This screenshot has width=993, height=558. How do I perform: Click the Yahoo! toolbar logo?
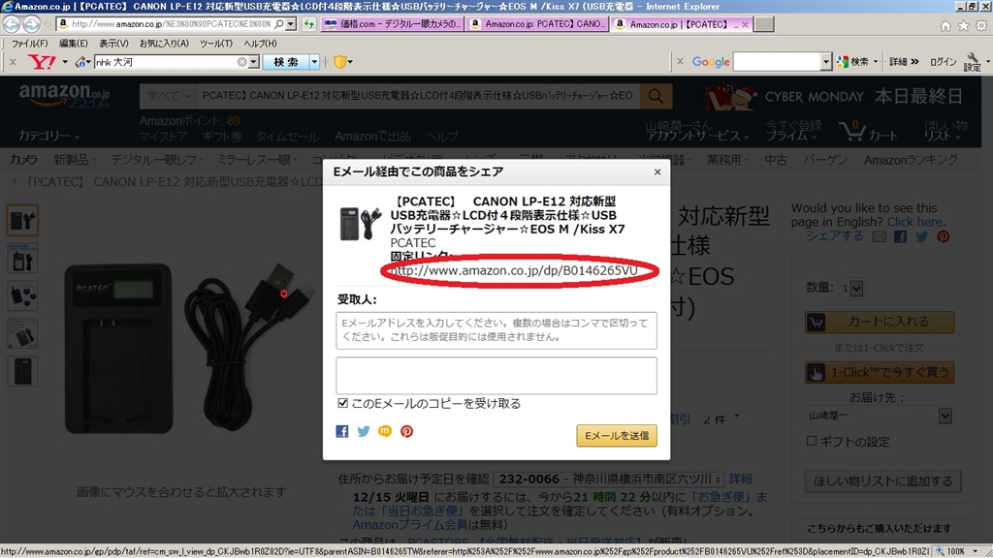pyautogui.click(x=42, y=62)
